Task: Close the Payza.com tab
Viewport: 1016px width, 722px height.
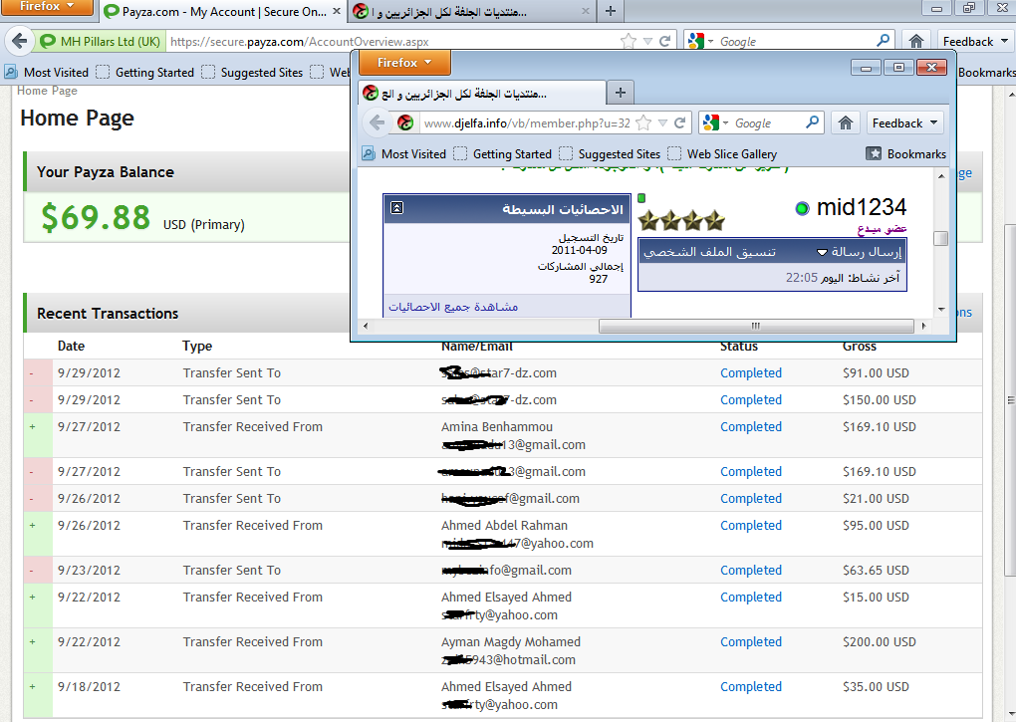Action: [x=337, y=11]
